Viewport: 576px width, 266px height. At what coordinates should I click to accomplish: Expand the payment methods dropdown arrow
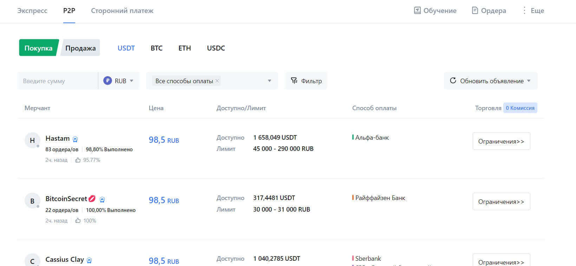(269, 81)
